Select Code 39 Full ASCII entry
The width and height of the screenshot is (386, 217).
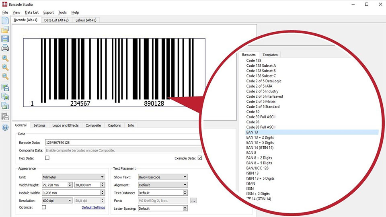click(x=261, y=117)
